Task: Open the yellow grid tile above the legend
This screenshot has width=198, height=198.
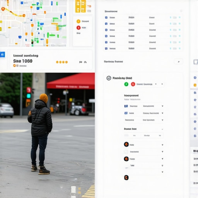Action: [80, 6]
